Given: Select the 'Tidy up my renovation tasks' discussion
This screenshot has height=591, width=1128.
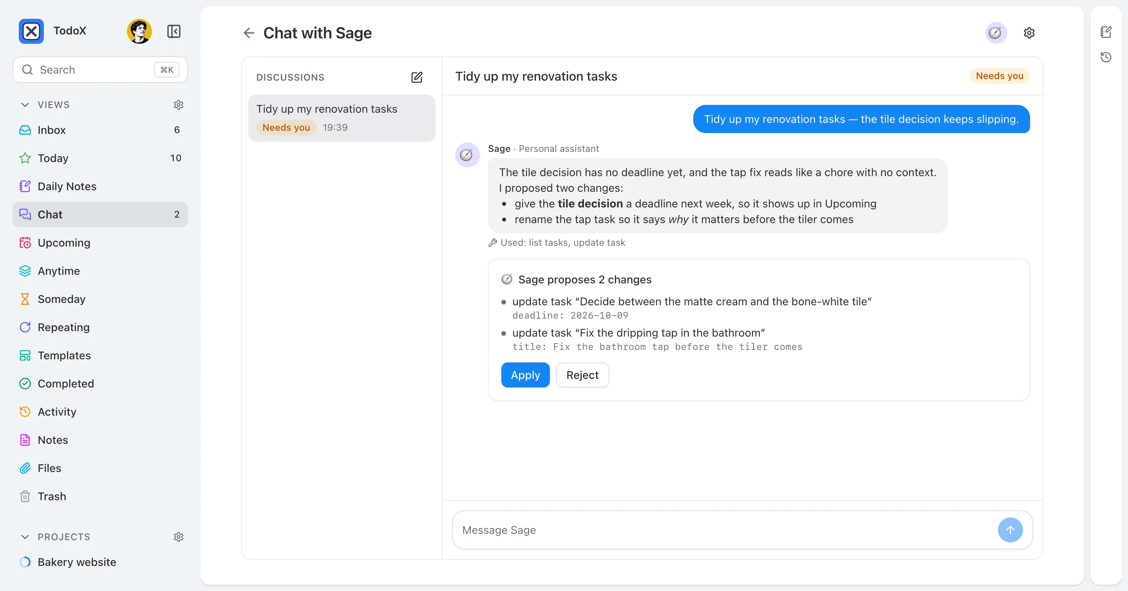Looking at the screenshot, I should (342, 118).
